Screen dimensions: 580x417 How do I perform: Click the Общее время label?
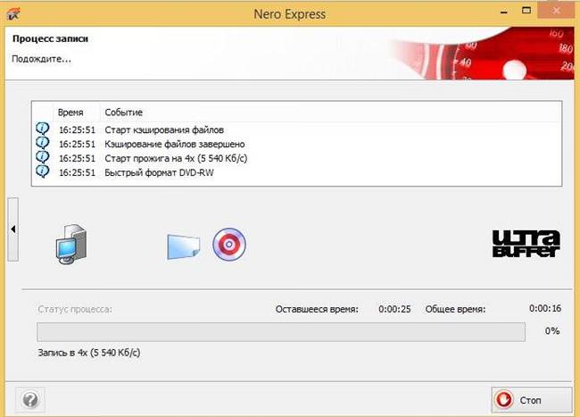(x=455, y=309)
